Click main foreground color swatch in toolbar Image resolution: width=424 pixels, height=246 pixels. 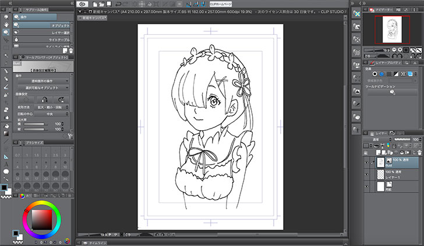click(4, 187)
